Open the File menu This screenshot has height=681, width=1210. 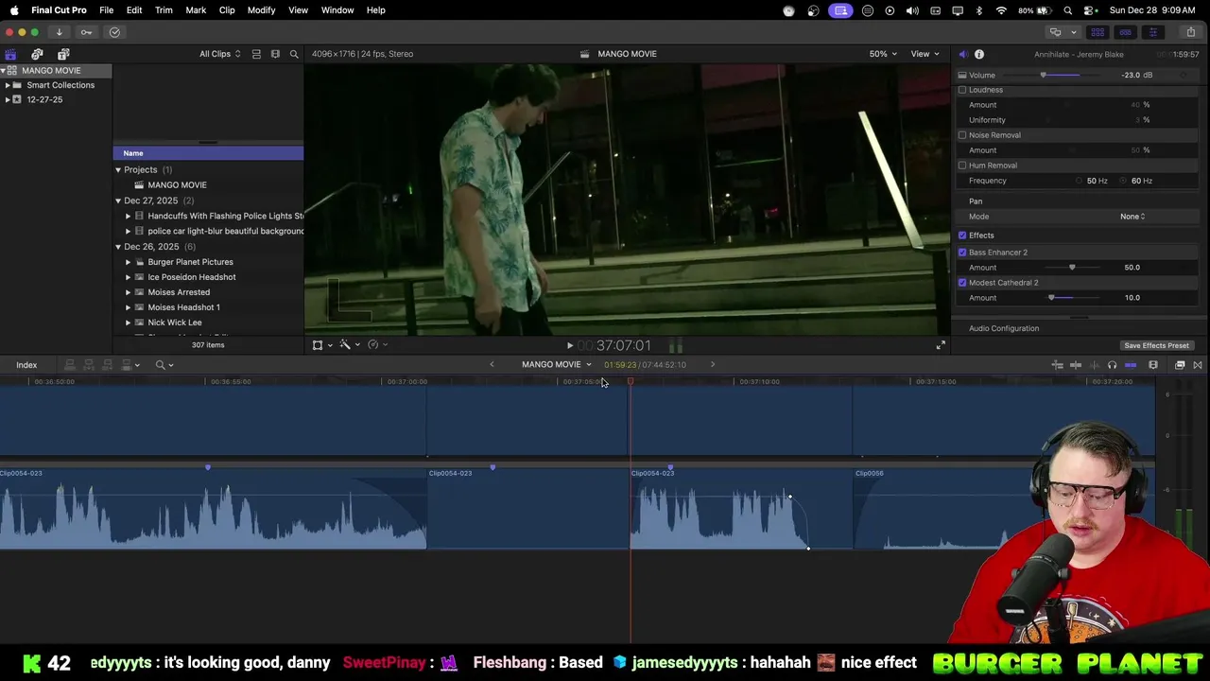pos(106,10)
